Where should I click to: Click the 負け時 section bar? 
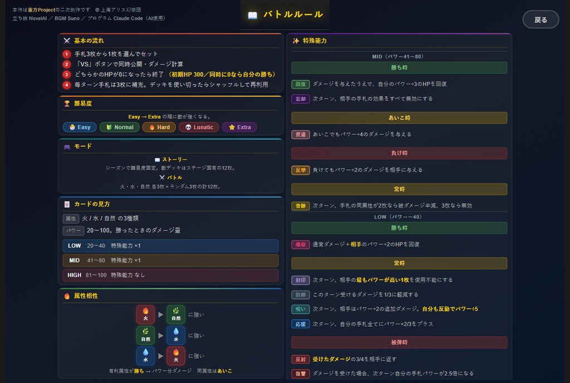tap(399, 153)
